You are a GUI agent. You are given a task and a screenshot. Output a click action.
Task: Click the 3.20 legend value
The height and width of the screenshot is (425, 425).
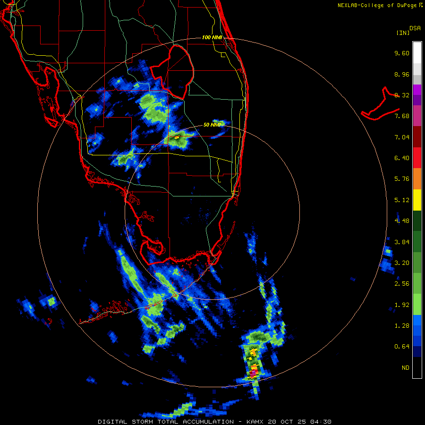coord(402,263)
